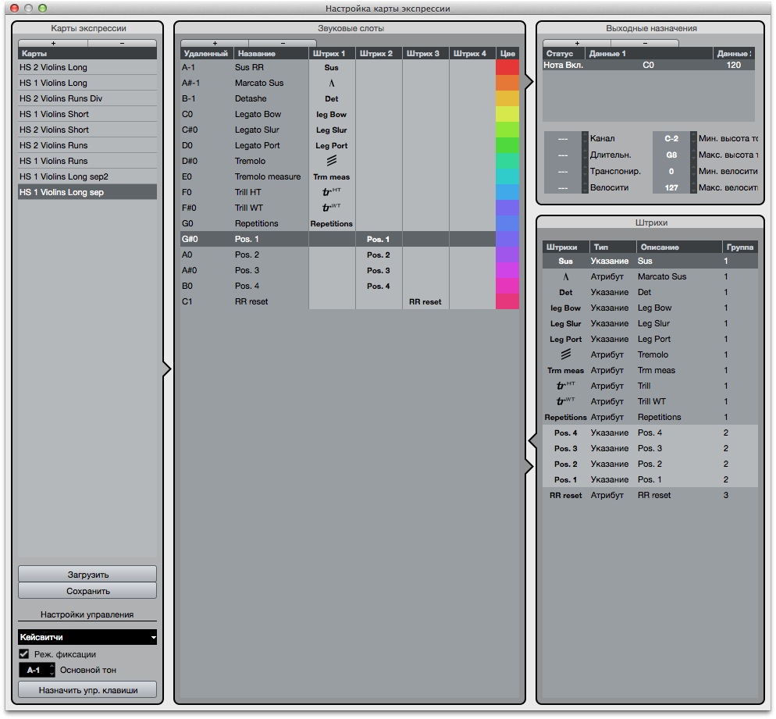Click Trill WT symbol in sound slots

point(332,208)
